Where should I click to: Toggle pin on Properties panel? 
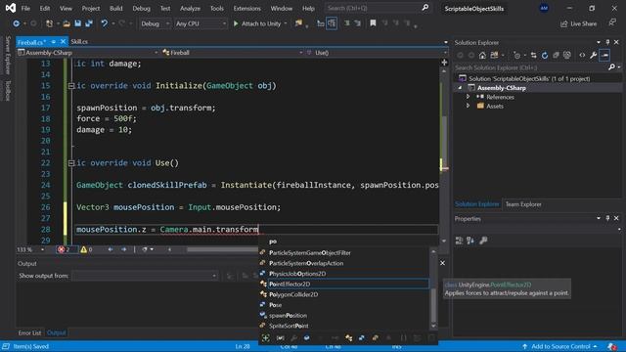[607, 218]
